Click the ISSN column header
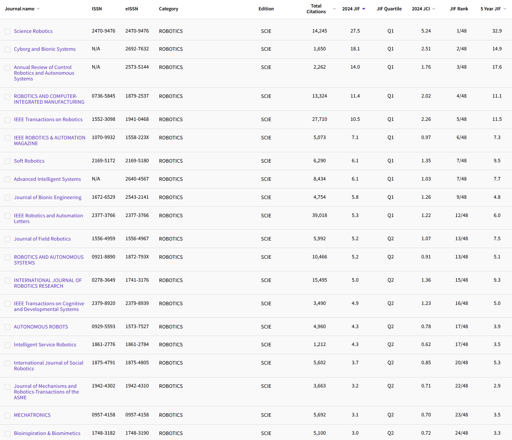Image resolution: width=512 pixels, height=440 pixels. (x=97, y=9)
